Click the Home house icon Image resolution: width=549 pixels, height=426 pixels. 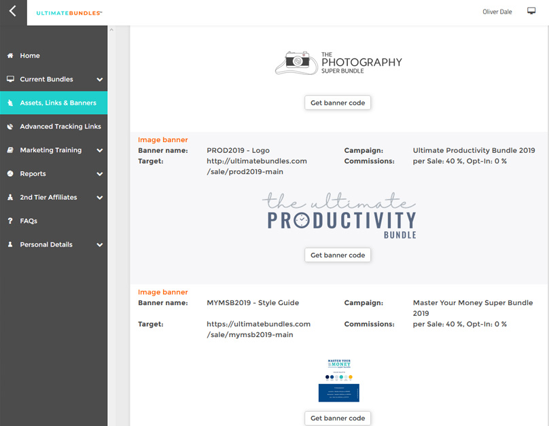pyautogui.click(x=10, y=55)
